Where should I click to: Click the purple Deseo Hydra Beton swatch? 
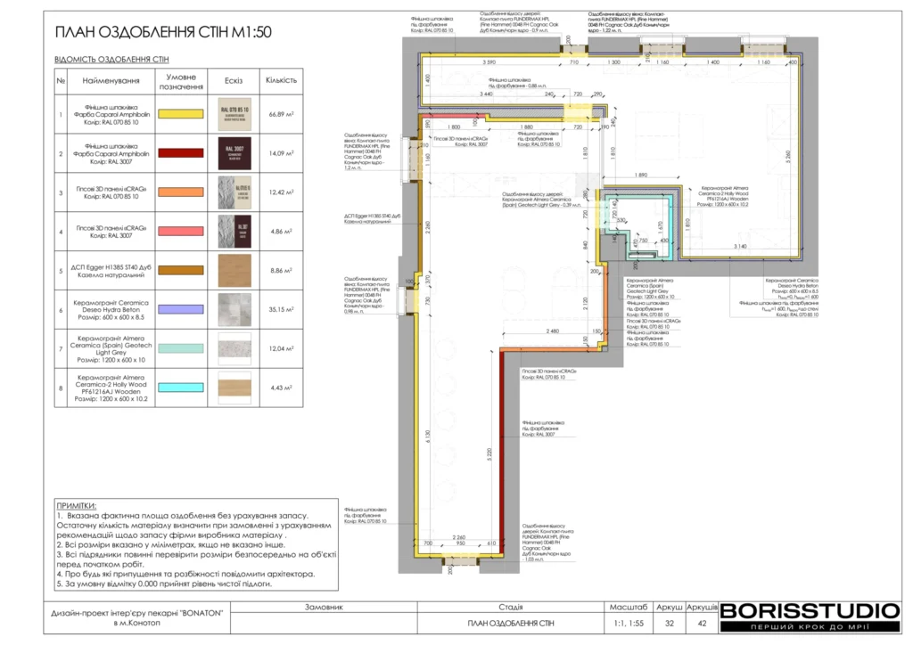(181, 309)
